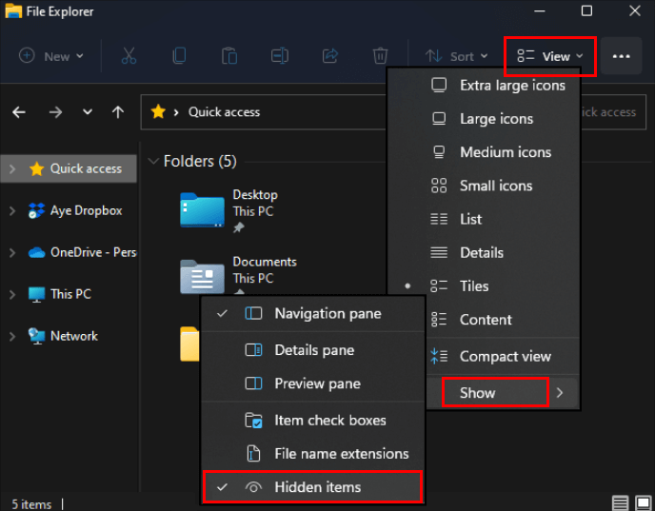Screen dimensions: 655x511
Task: Choose Extra large icons view
Action: tap(511, 85)
